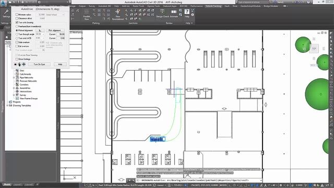Switch to the Model layout tab
Viewport: 334px width, 188px height.
7,184
